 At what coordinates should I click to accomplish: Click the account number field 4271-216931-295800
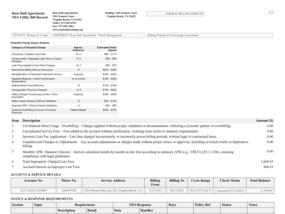(x=33, y=191)
